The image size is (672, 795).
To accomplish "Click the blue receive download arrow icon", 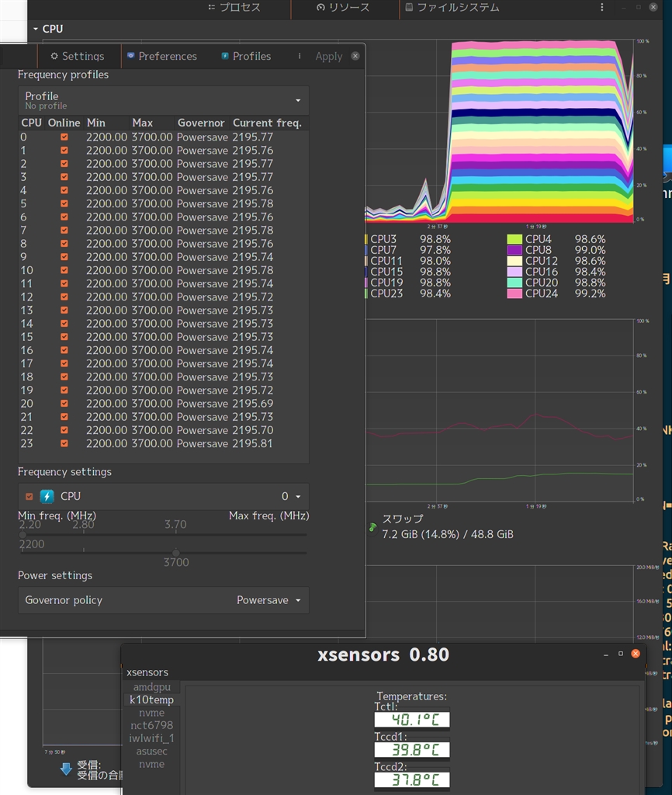I will pos(66,769).
